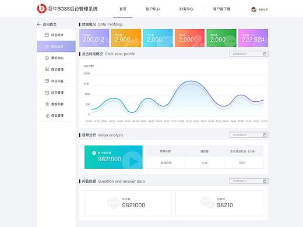The height and width of the screenshot is (227, 303).
Task: Click calendar icon in Question and answer date field
Action: click(265, 181)
